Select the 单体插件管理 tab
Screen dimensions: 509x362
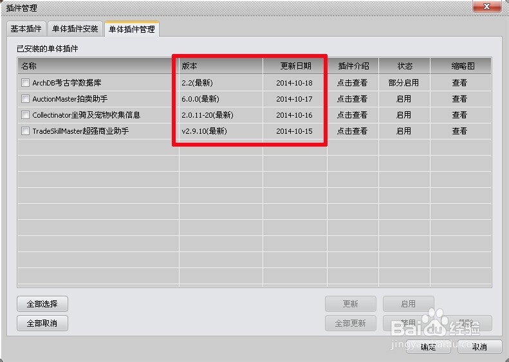[x=132, y=29]
